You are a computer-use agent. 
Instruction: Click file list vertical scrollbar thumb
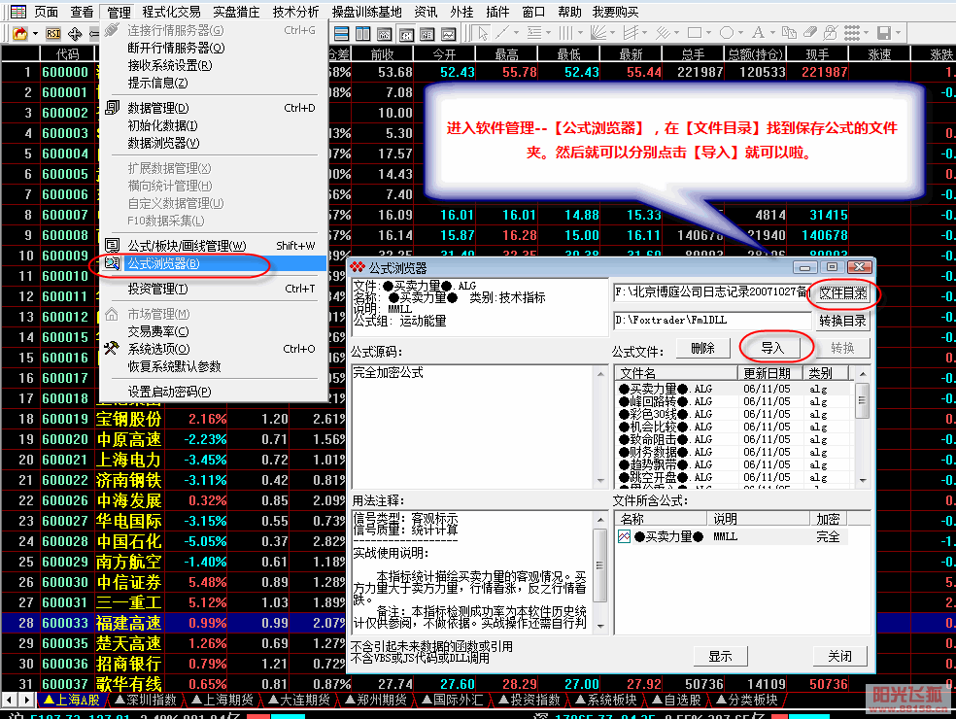pyautogui.click(x=862, y=400)
